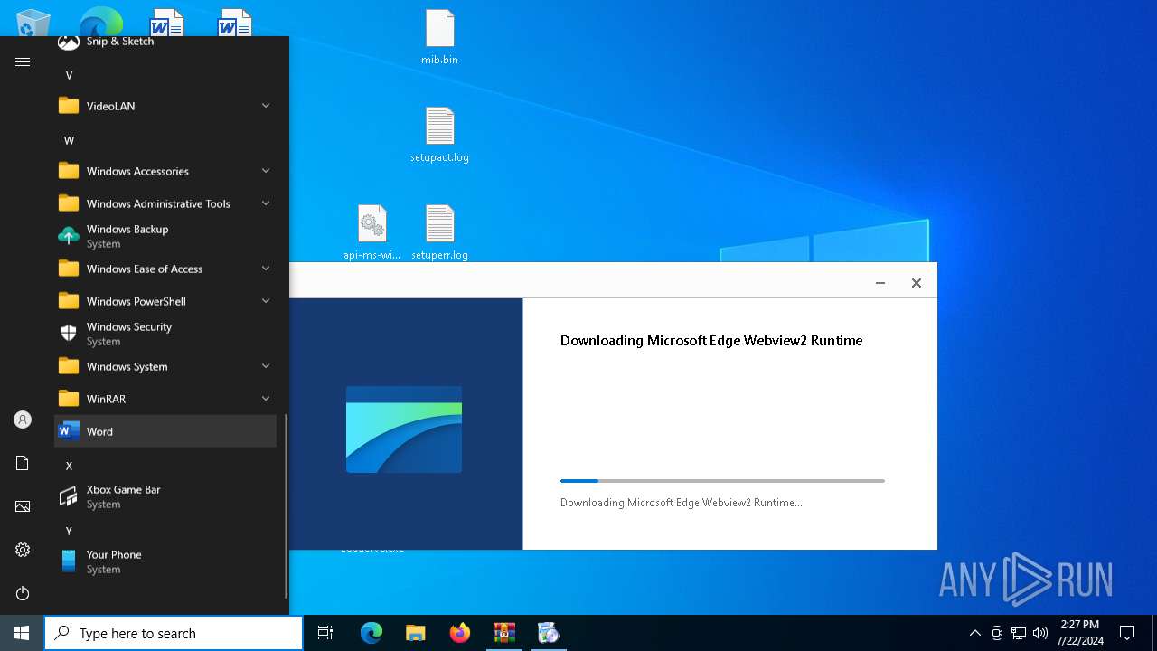The image size is (1157, 651).
Task: Select the letter X group header
Action: (69, 466)
